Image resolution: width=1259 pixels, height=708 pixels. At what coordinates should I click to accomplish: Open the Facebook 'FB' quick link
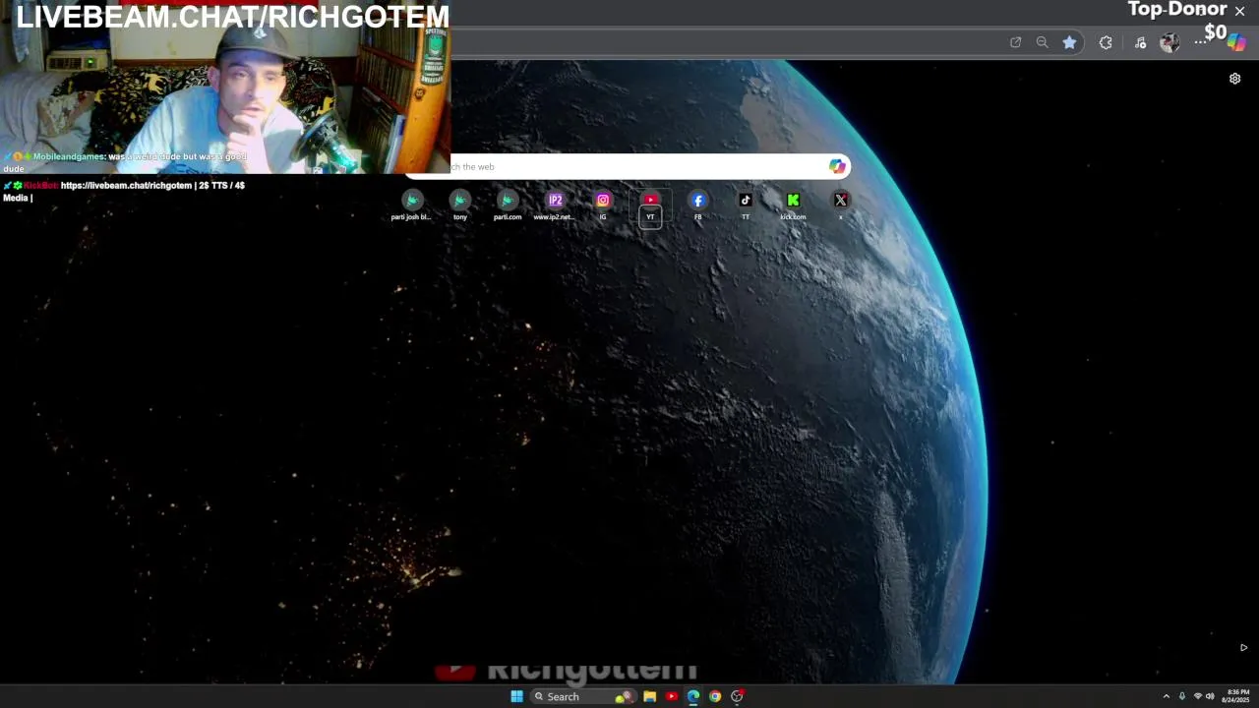[698, 206]
